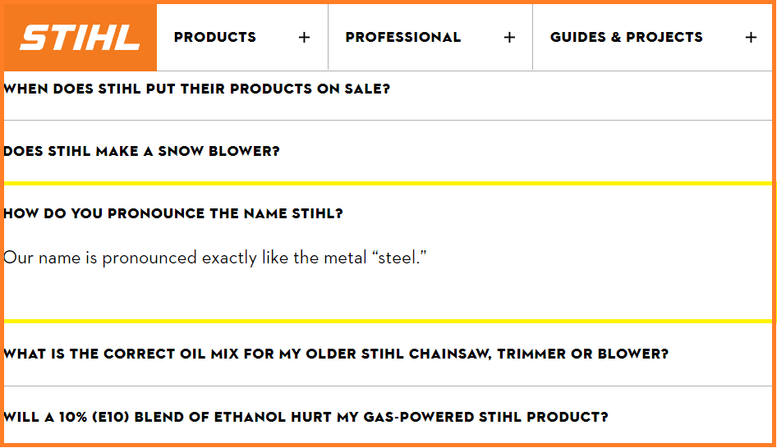Expand the snow blower question

(x=388, y=151)
